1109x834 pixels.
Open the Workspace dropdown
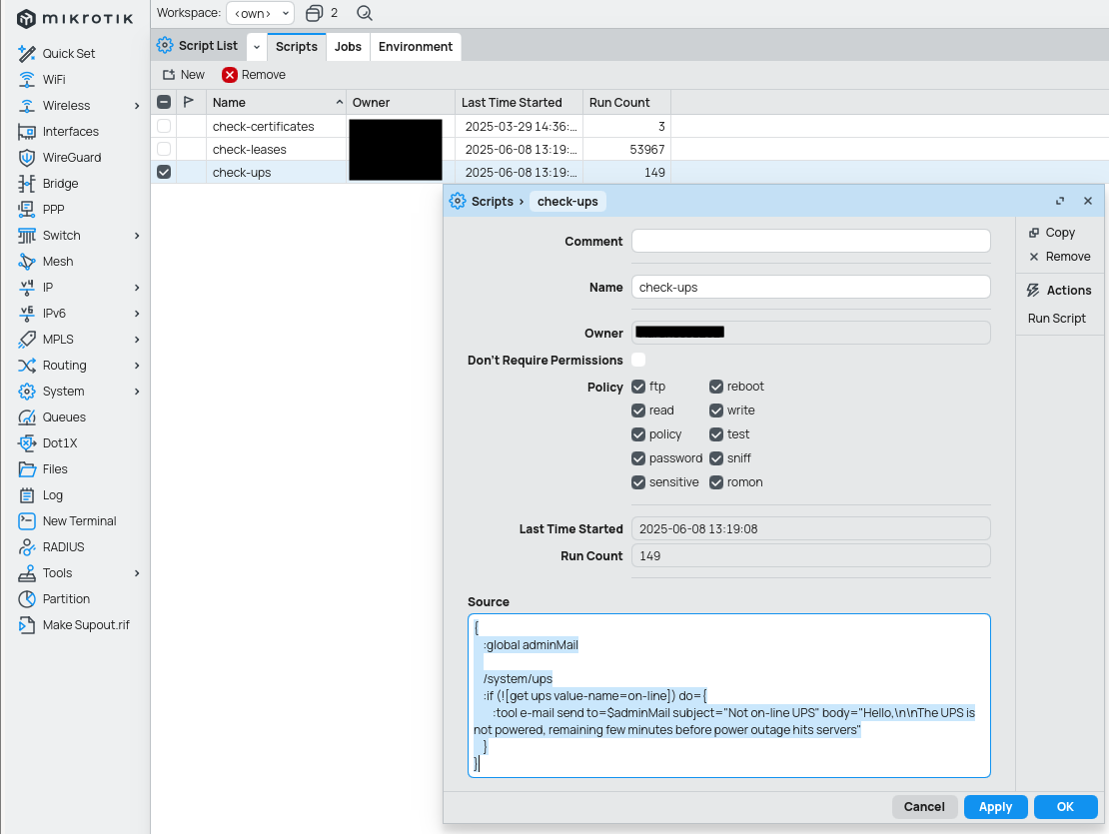tap(261, 13)
